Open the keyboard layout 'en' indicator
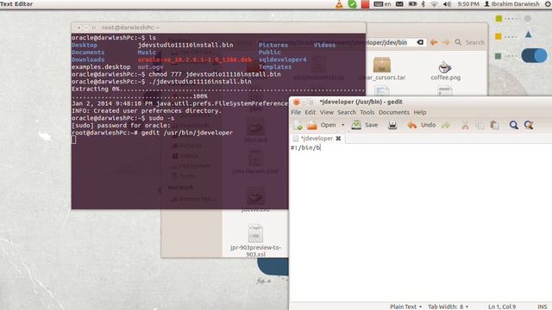Viewport: 552px width, 310px height. coord(382,4)
